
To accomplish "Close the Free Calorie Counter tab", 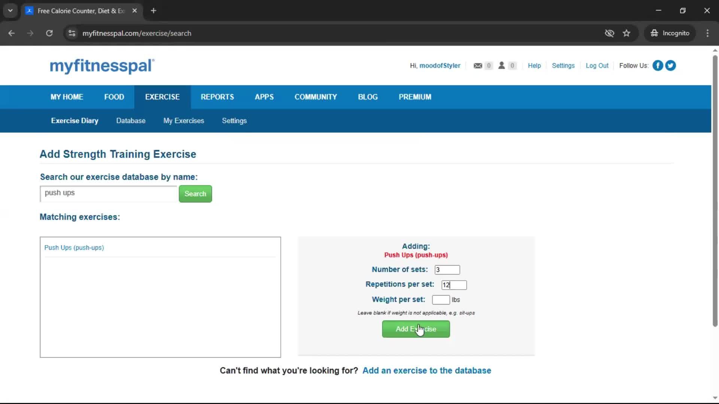I will [135, 11].
